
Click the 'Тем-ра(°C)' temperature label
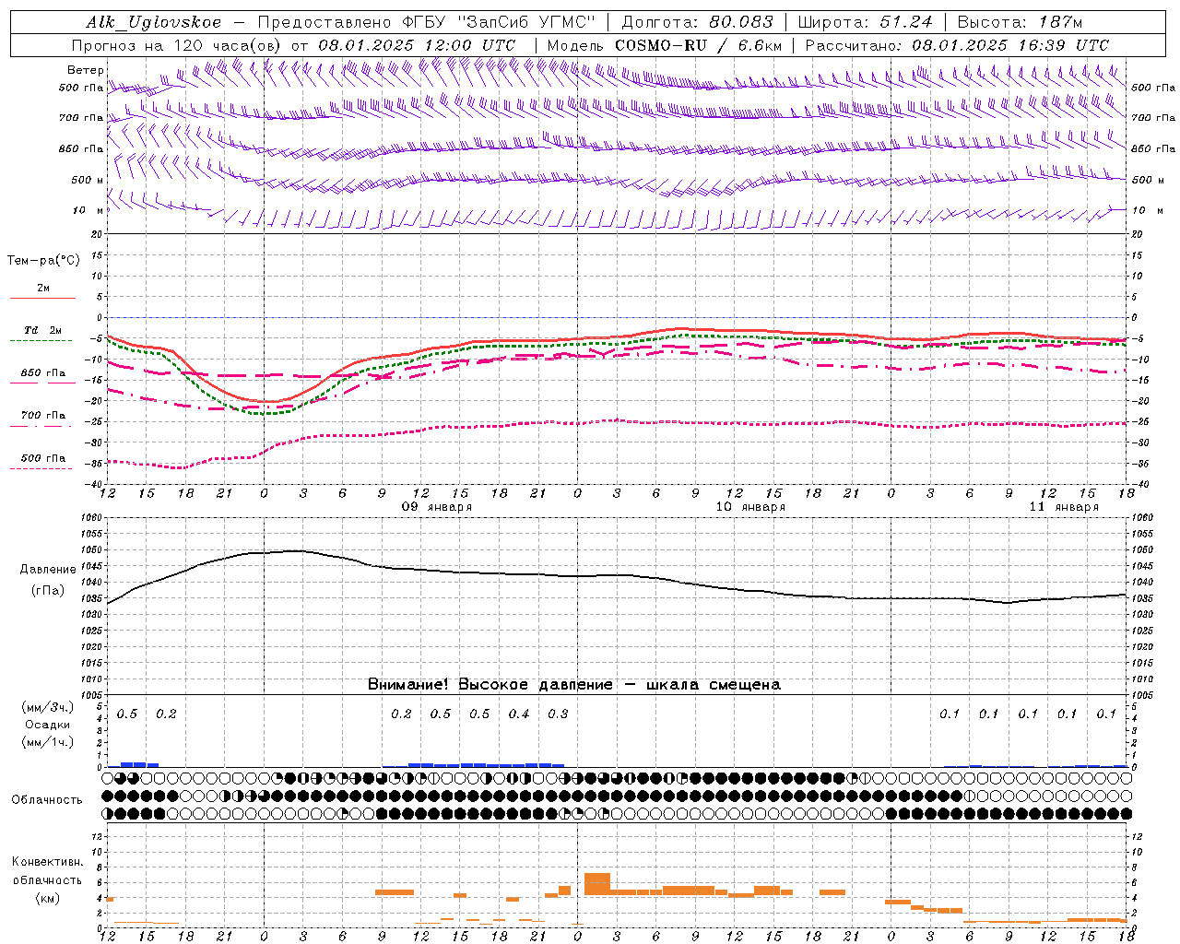pos(43,261)
